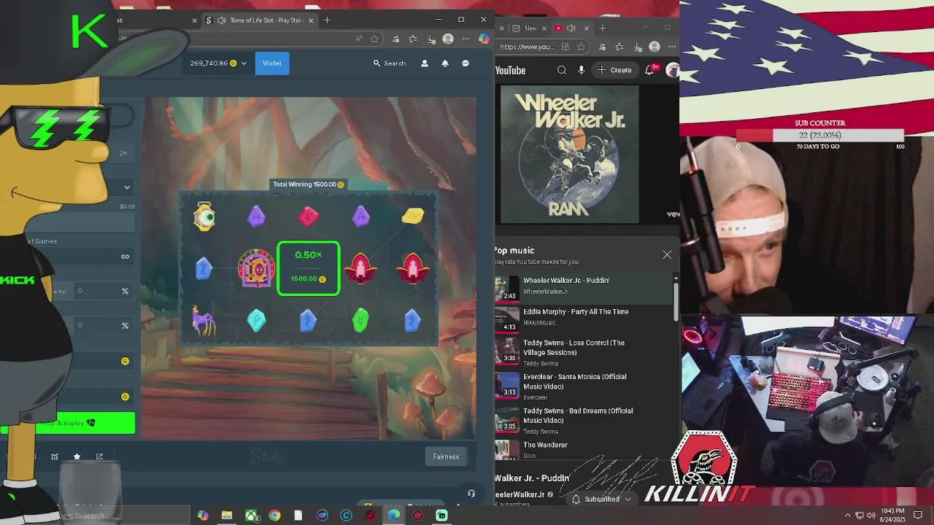Open Fairness settings
This screenshot has height=525, width=934.
tap(446, 456)
